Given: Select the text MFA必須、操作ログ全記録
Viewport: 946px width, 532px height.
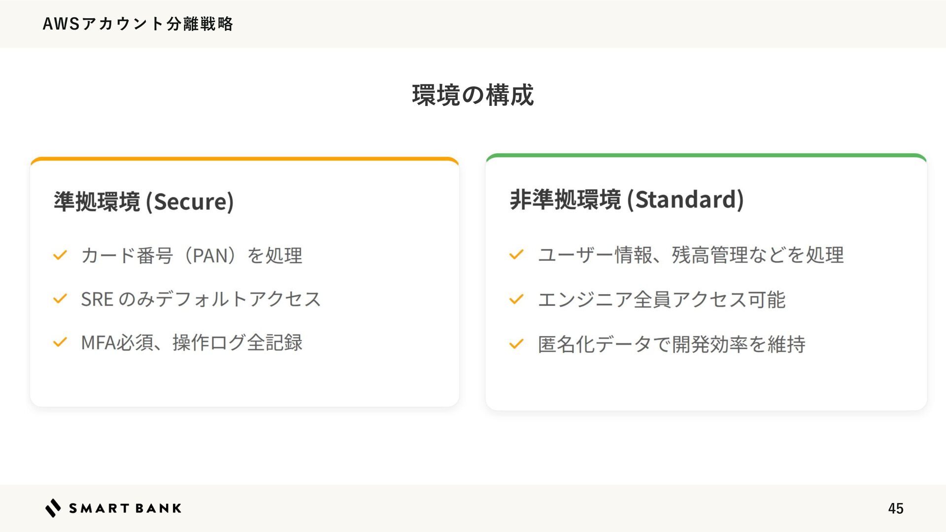Looking at the screenshot, I should point(192,342).
